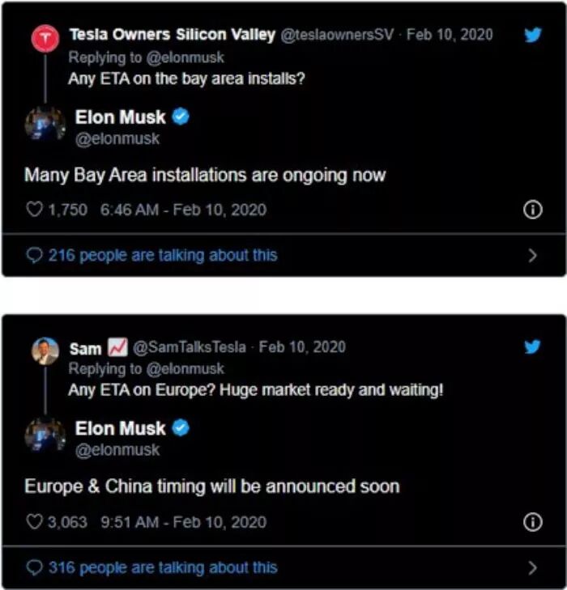Visit the @SamTalksTesla handle
Viewport: 567px width, 590px height.
[x=188, y=347]
